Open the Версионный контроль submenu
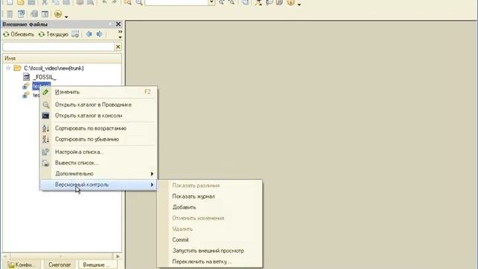The width and height of the screenshot is (478, 269). tap(99, 185)
